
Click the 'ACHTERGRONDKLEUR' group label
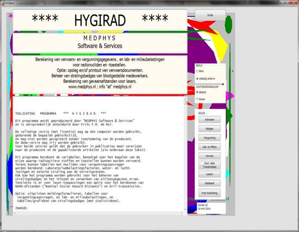[x=207, y=87]
